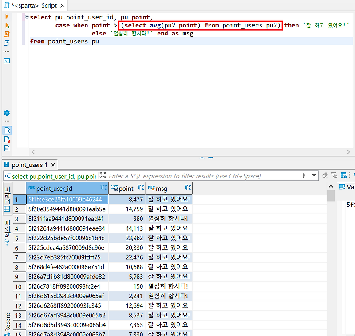Toggle the results output panel icon
This screenshot has height=336, width=355.
(7, 130)
